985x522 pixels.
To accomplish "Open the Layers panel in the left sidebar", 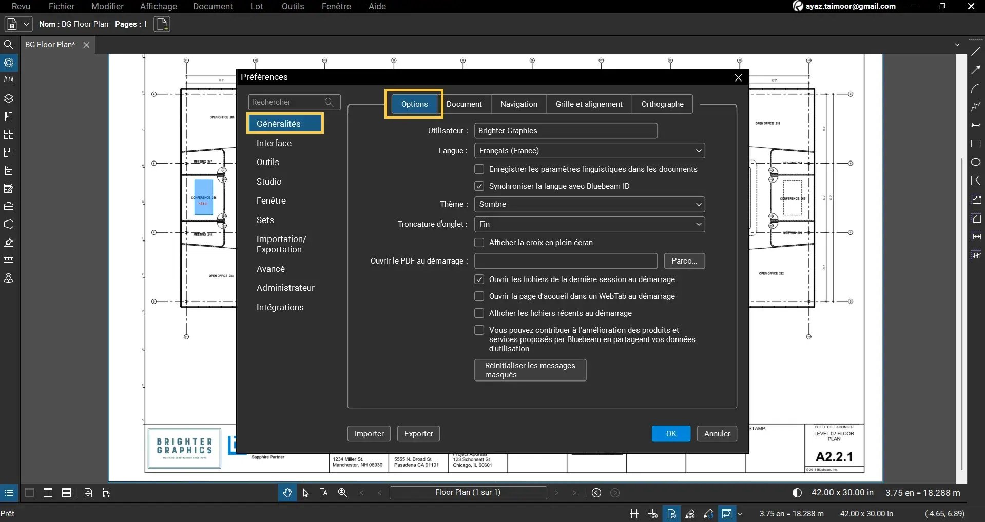I will (9, 98).
